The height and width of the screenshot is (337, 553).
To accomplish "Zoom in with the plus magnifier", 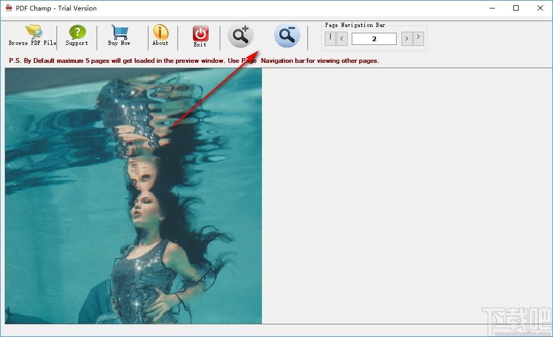I will pos(240,35).
